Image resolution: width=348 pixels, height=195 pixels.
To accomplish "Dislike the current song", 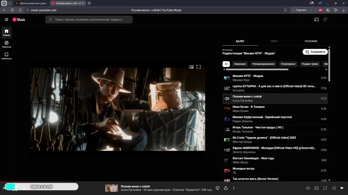I will 217,188.
